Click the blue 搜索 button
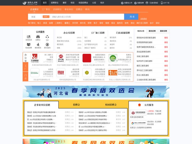The width and height of the screenshot is (192, 144). [x=131, y=17]
